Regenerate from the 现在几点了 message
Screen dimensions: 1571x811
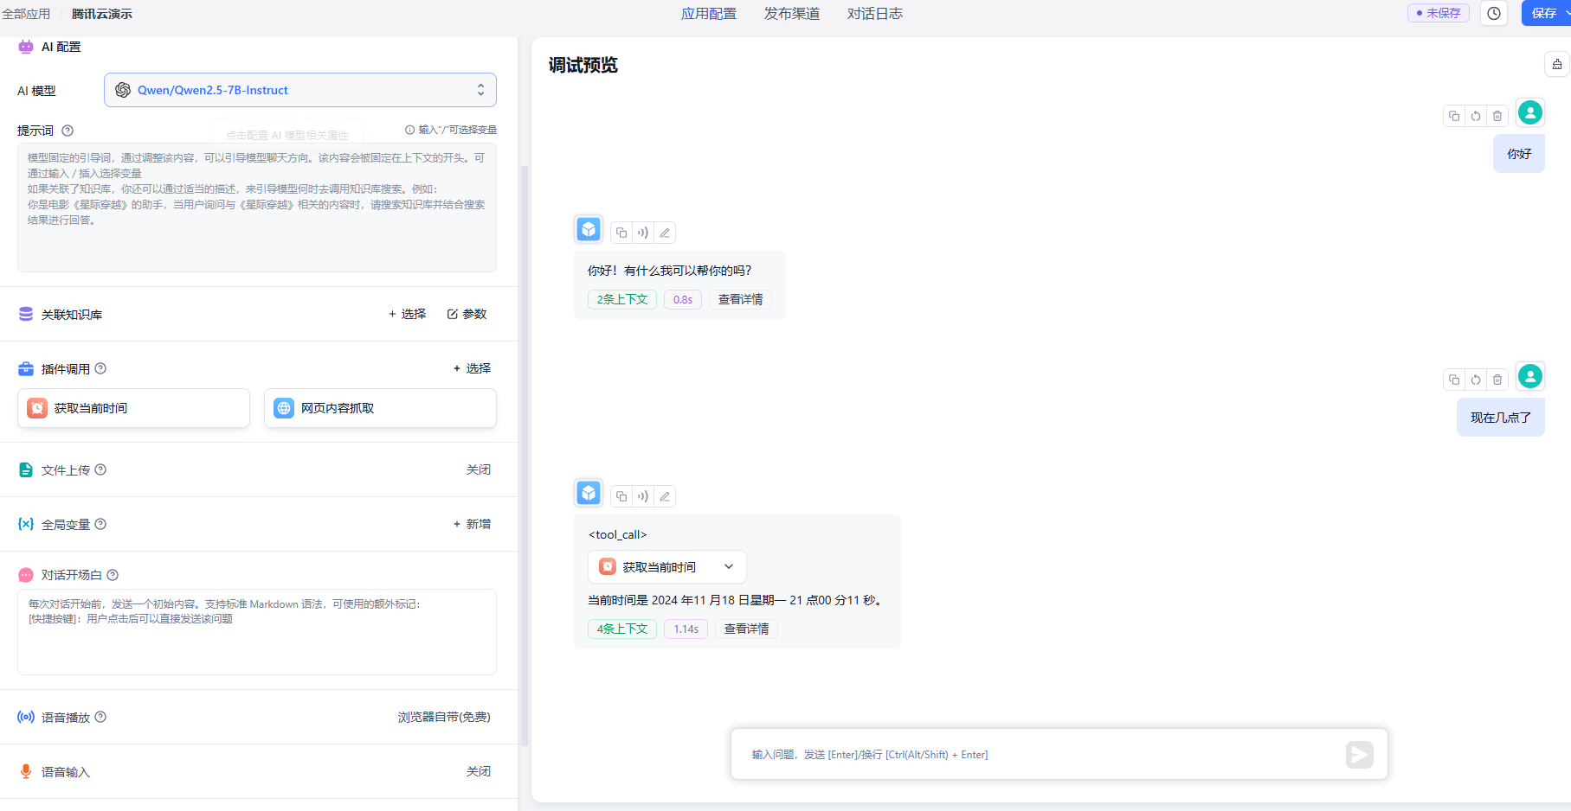point(1476,380)
